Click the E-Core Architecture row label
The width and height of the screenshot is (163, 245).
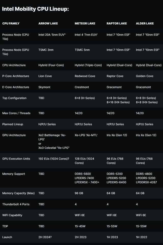[x=16, y=87]
